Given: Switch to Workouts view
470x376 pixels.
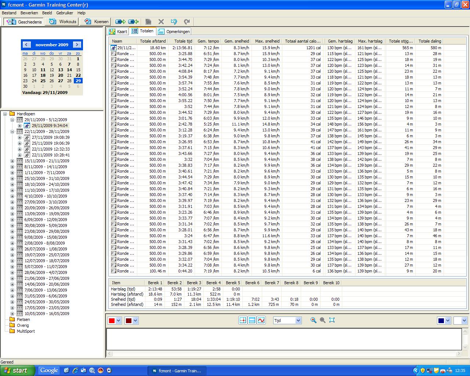Looking at the screenshot, I should click(63, 22).
